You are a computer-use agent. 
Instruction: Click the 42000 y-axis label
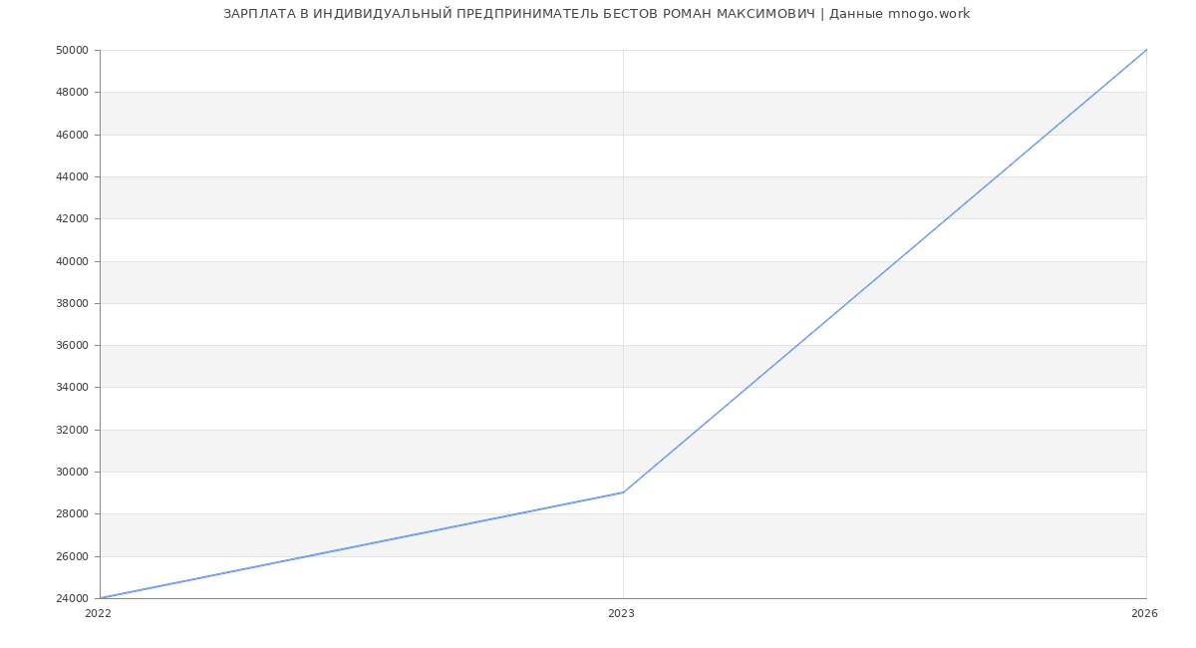(73, 219)
